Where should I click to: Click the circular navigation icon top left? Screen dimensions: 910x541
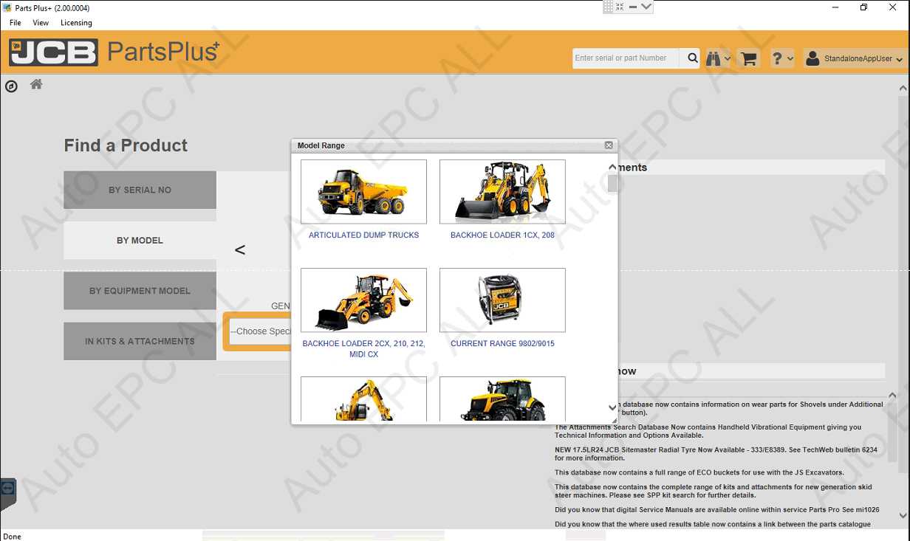(11, 86)
